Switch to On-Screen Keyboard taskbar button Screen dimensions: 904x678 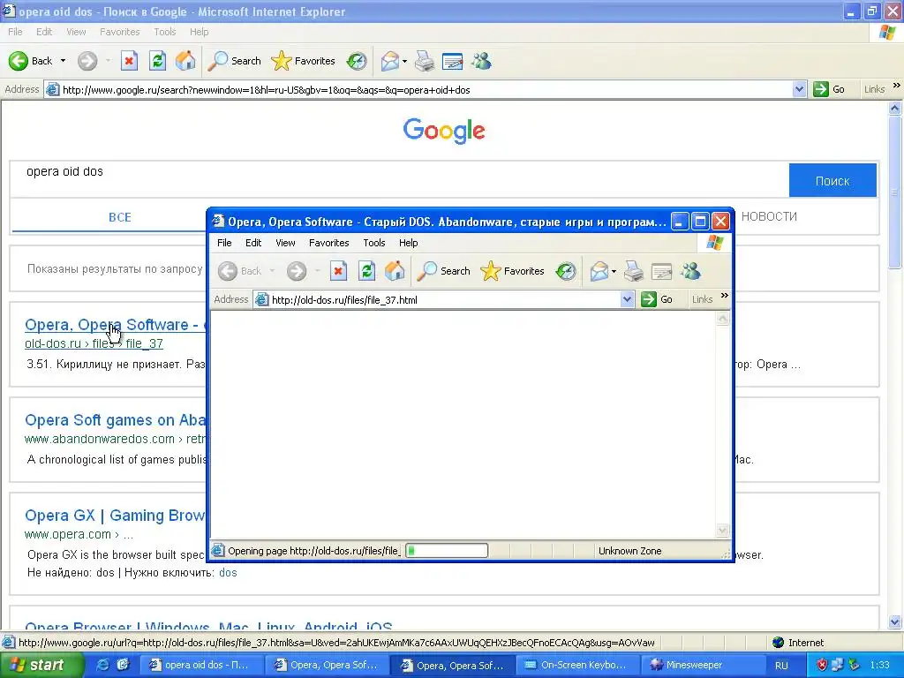(577, 665)
